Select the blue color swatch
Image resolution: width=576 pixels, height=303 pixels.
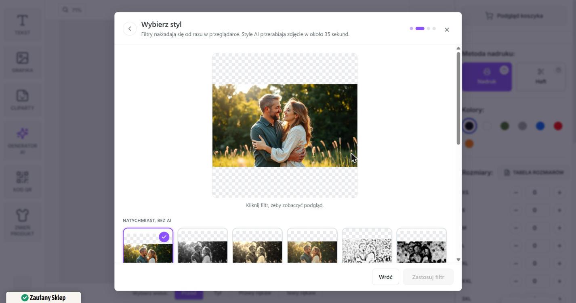[540, 126]
